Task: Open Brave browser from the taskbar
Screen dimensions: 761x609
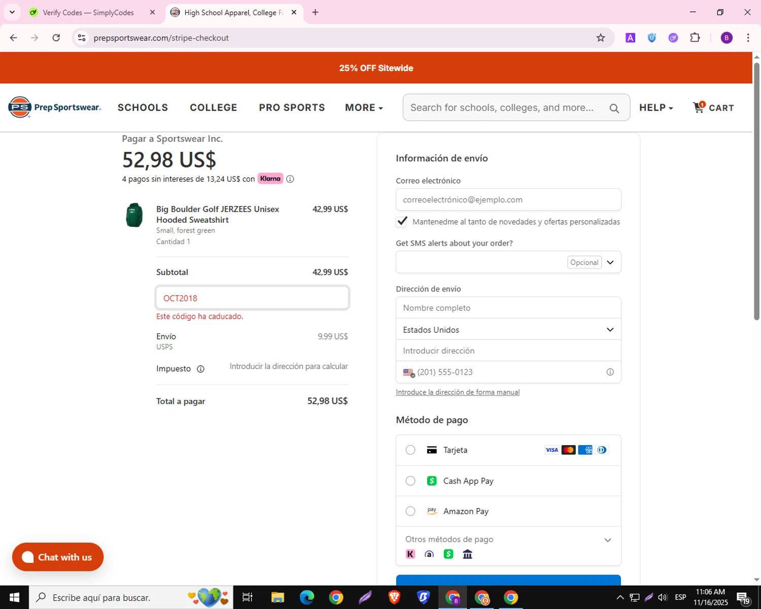Action: 394,597
